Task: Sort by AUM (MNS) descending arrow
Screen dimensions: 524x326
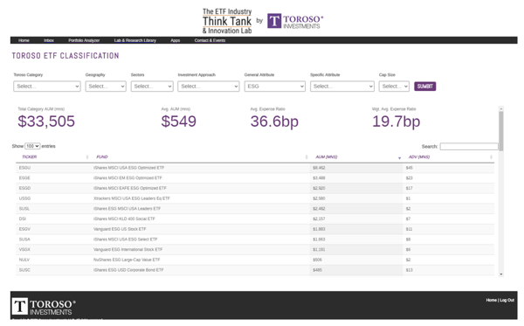Action: point(399,158)
